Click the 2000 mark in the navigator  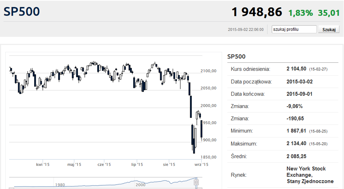click(x=141, y=185)
